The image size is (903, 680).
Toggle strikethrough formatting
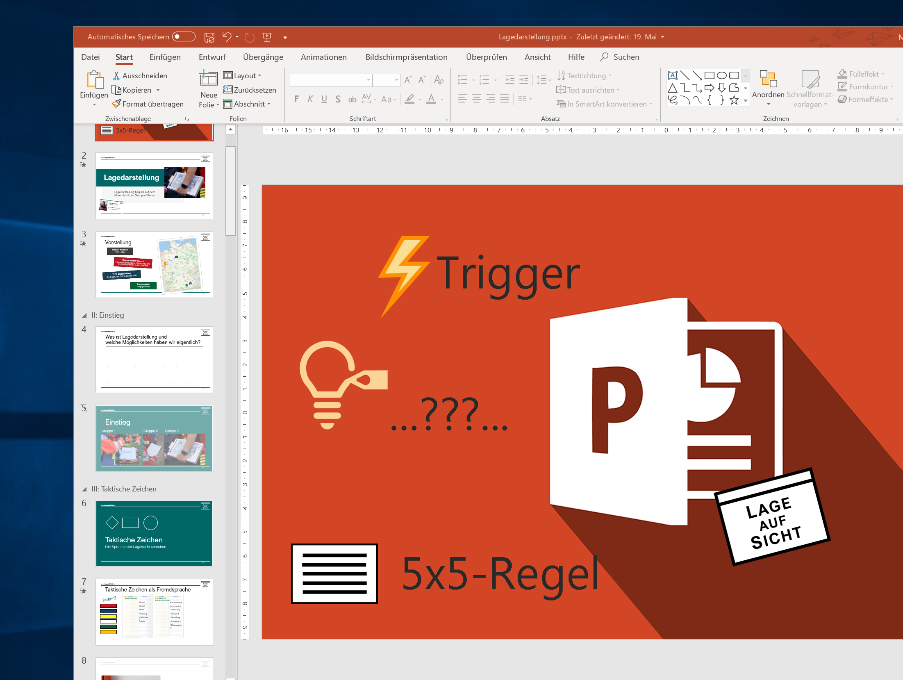coord(352,99)
